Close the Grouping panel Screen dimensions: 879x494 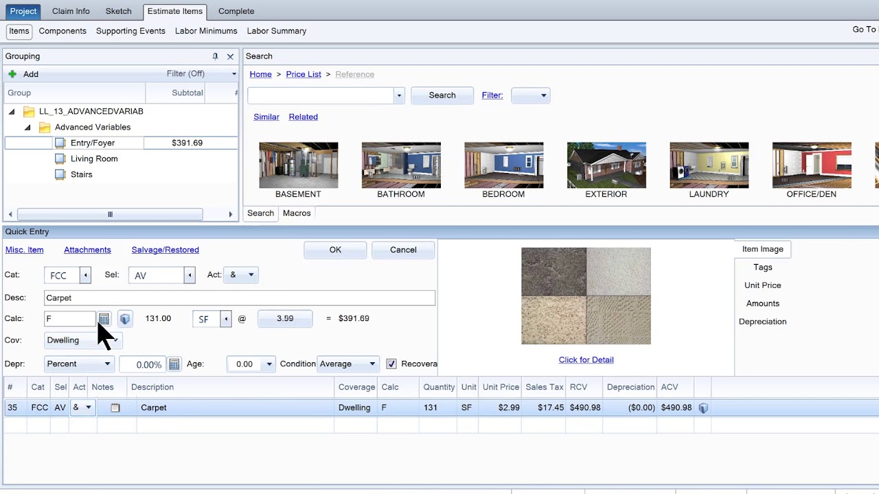tap(230, 56)
